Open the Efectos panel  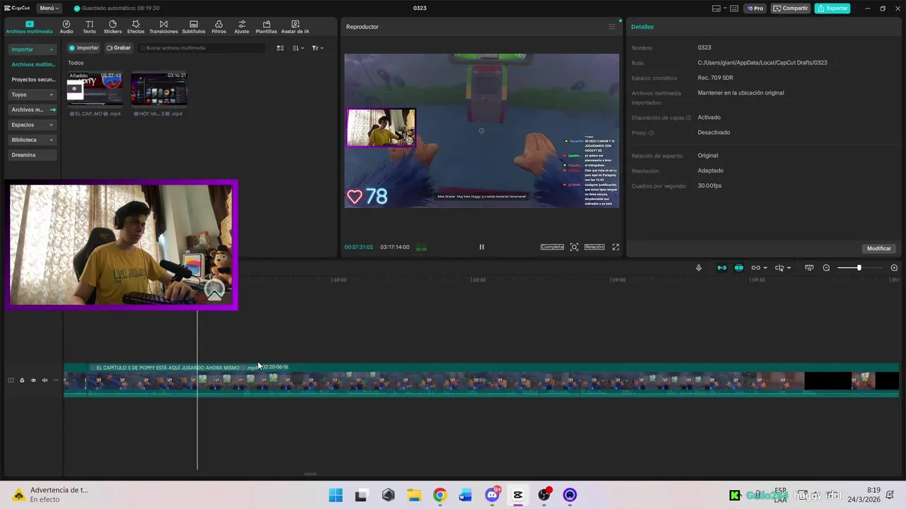point(136,27)
